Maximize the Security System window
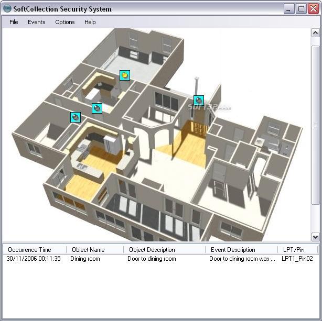Image resolution: width=322 pixels, height=321 pixels. (x=301, y=9)
